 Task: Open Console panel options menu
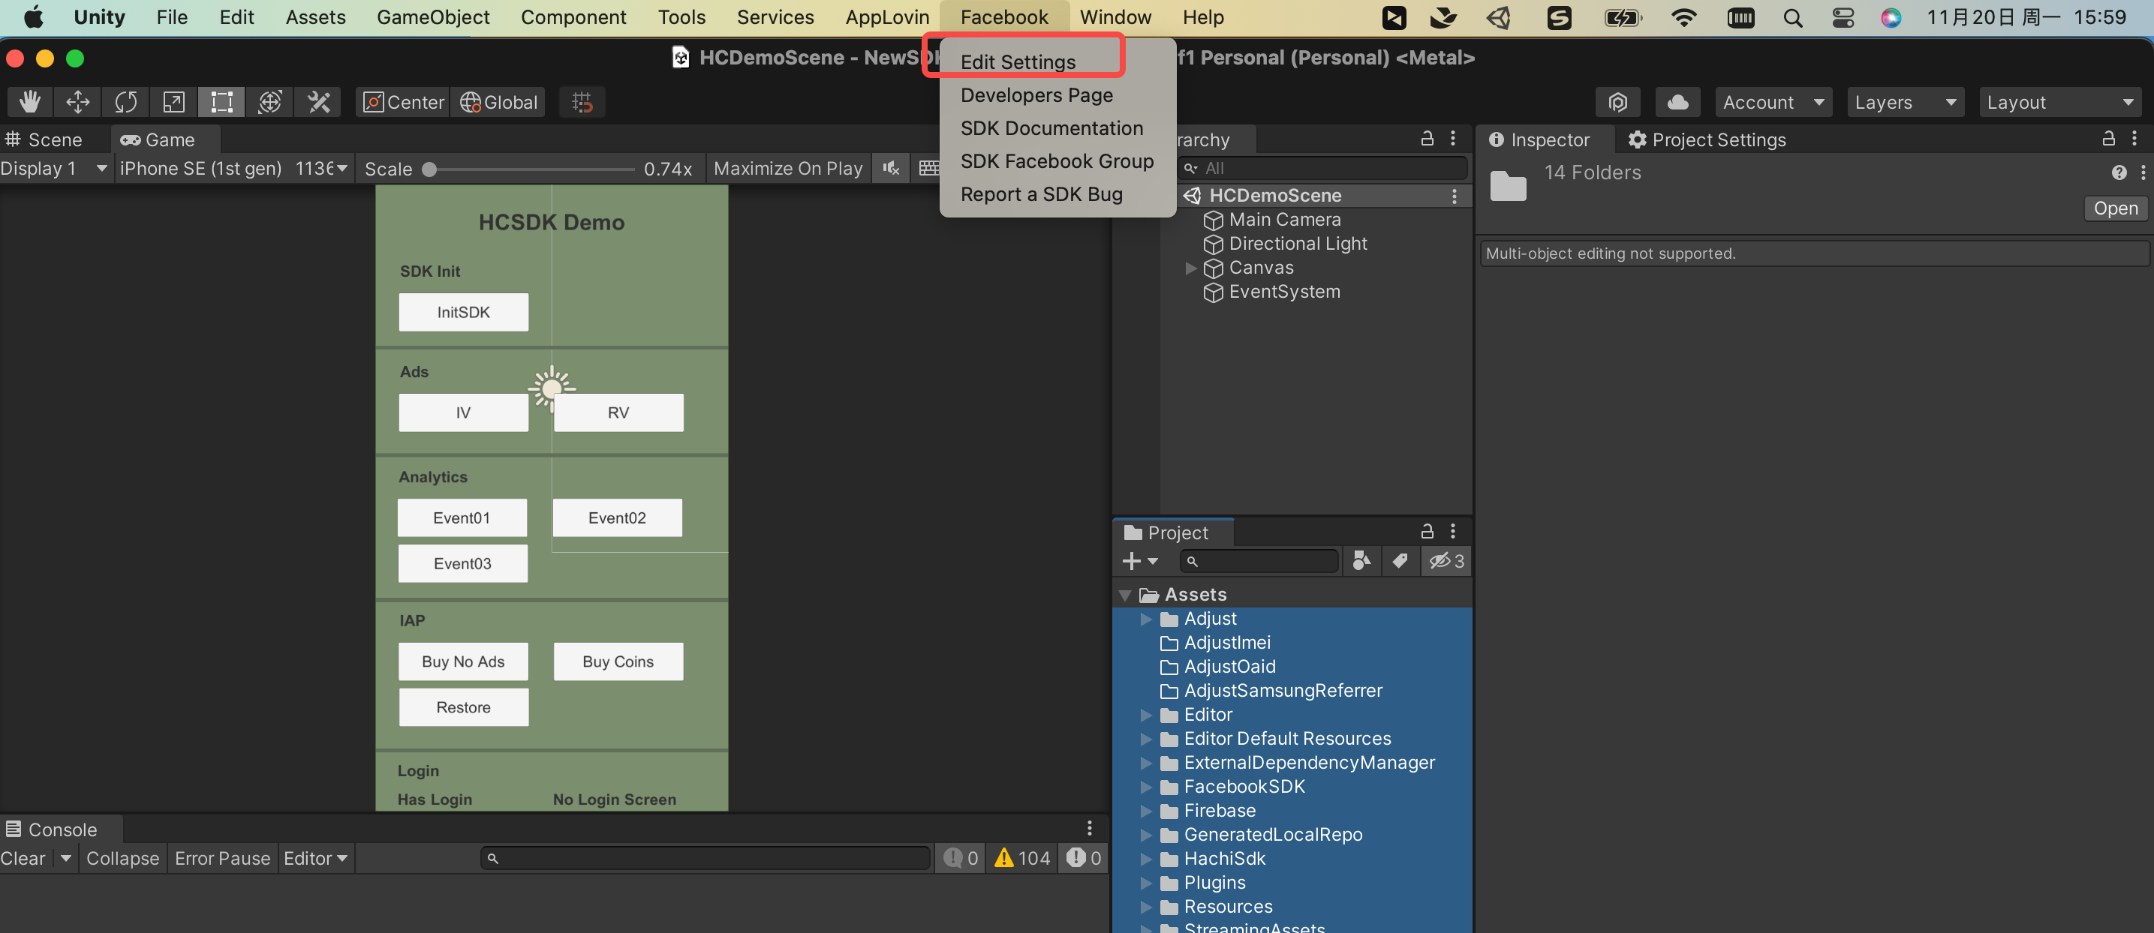pos(1090,828)
